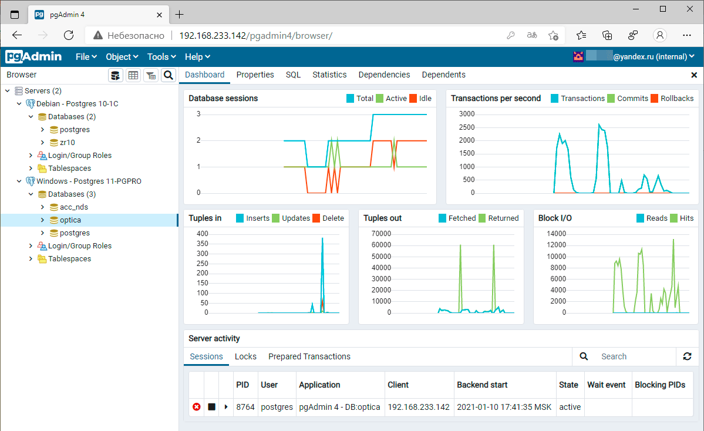Reload the browser page

(x=69, y=35)
